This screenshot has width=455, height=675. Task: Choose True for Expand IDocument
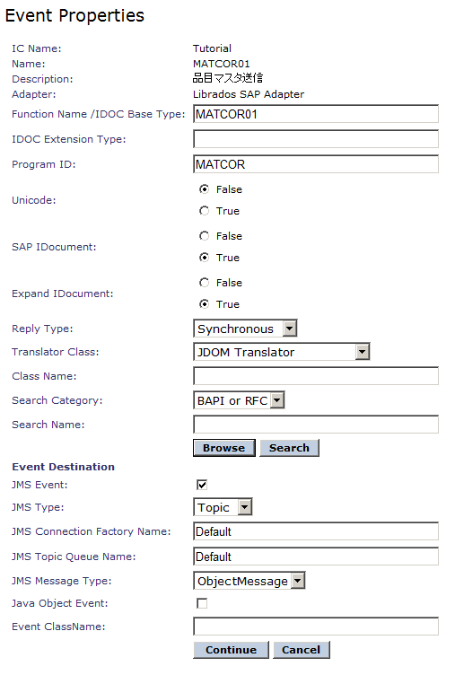(204, 304)
